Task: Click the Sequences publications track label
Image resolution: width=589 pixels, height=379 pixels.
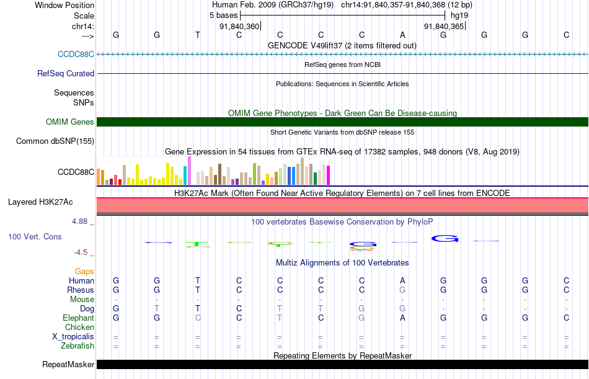Action: (x=74, y=93)
